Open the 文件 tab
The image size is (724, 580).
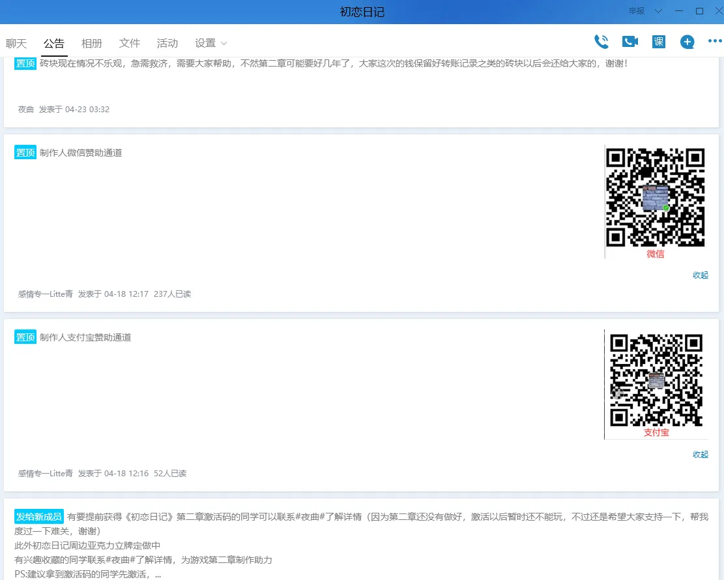[x=130, y=43]
